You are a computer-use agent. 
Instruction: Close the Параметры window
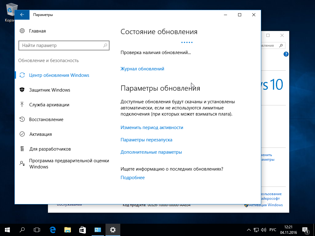(254, 15)
